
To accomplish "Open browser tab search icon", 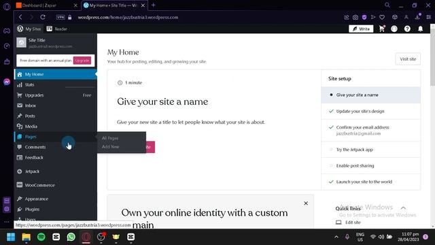I will tap(387, 5).
